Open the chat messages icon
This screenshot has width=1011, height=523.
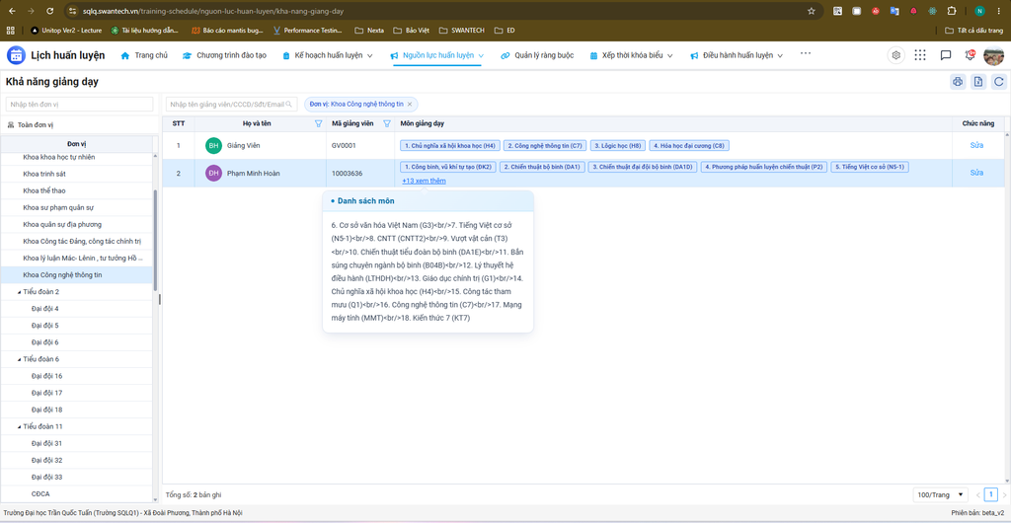point(946,55)
